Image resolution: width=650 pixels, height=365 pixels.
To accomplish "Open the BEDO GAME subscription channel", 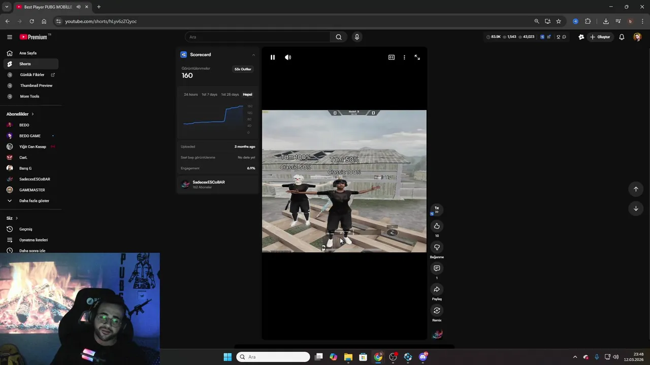I will click(31, 136).
